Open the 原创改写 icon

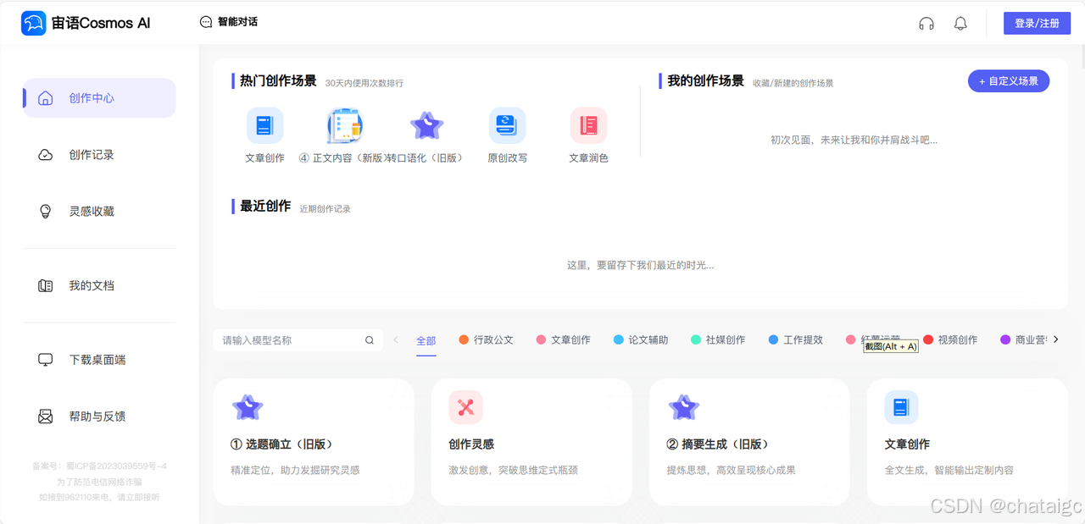click(508, 126)
